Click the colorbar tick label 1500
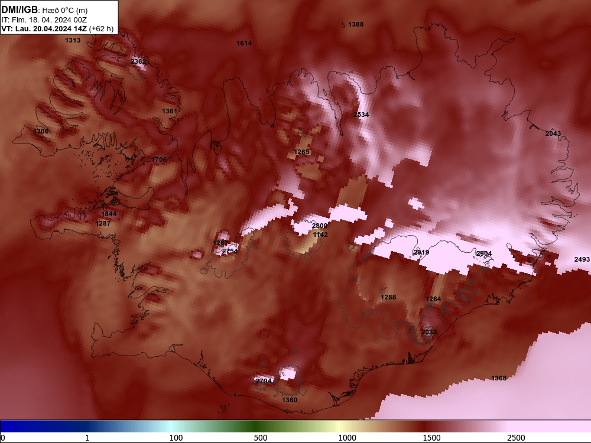 coord(431,438)
